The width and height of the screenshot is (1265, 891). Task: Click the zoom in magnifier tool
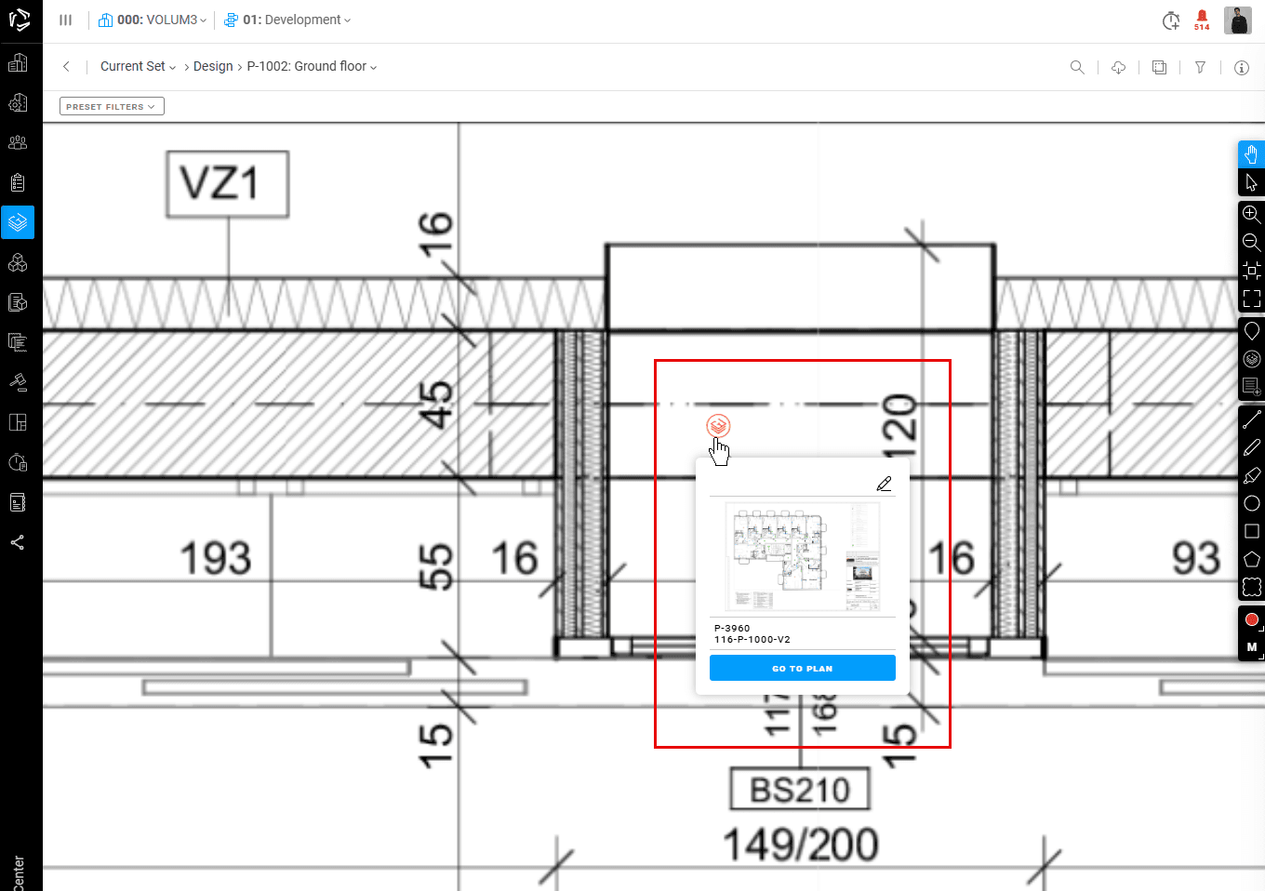(x=1251, y=214)
